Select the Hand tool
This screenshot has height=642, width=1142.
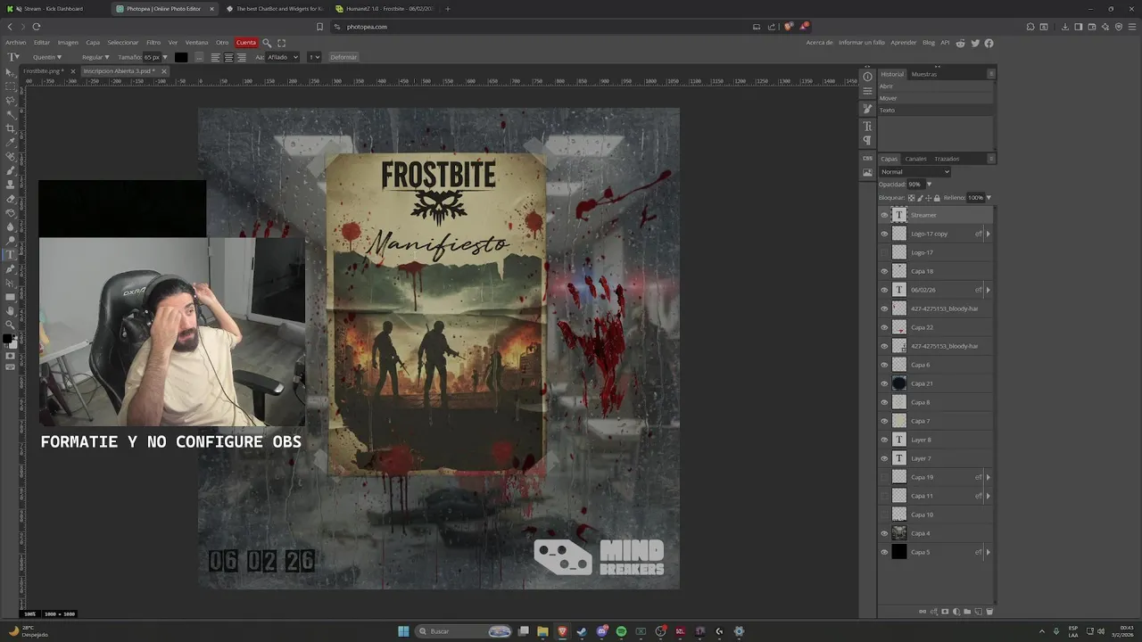click(x=11, y=310)
